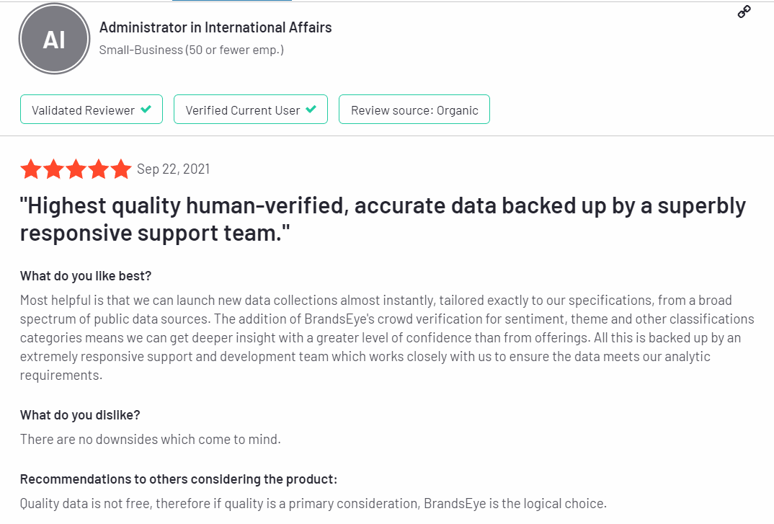The width and height of the screenshot is (774, 524).
Task: Click the "What do you dislike?" heading
Action: (x=80, y=415)
